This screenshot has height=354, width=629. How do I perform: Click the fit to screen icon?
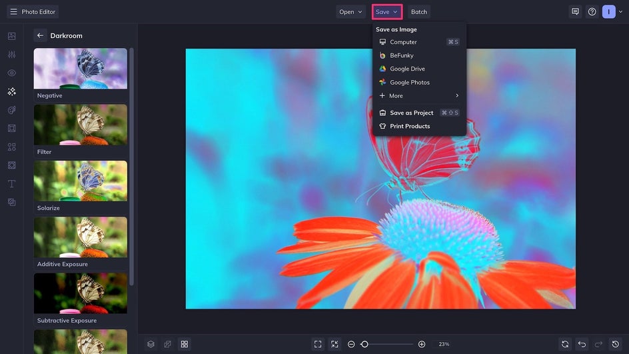click(318, 344)
